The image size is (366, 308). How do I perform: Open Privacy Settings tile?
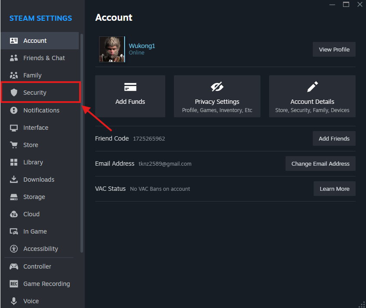tap(217, 96)
